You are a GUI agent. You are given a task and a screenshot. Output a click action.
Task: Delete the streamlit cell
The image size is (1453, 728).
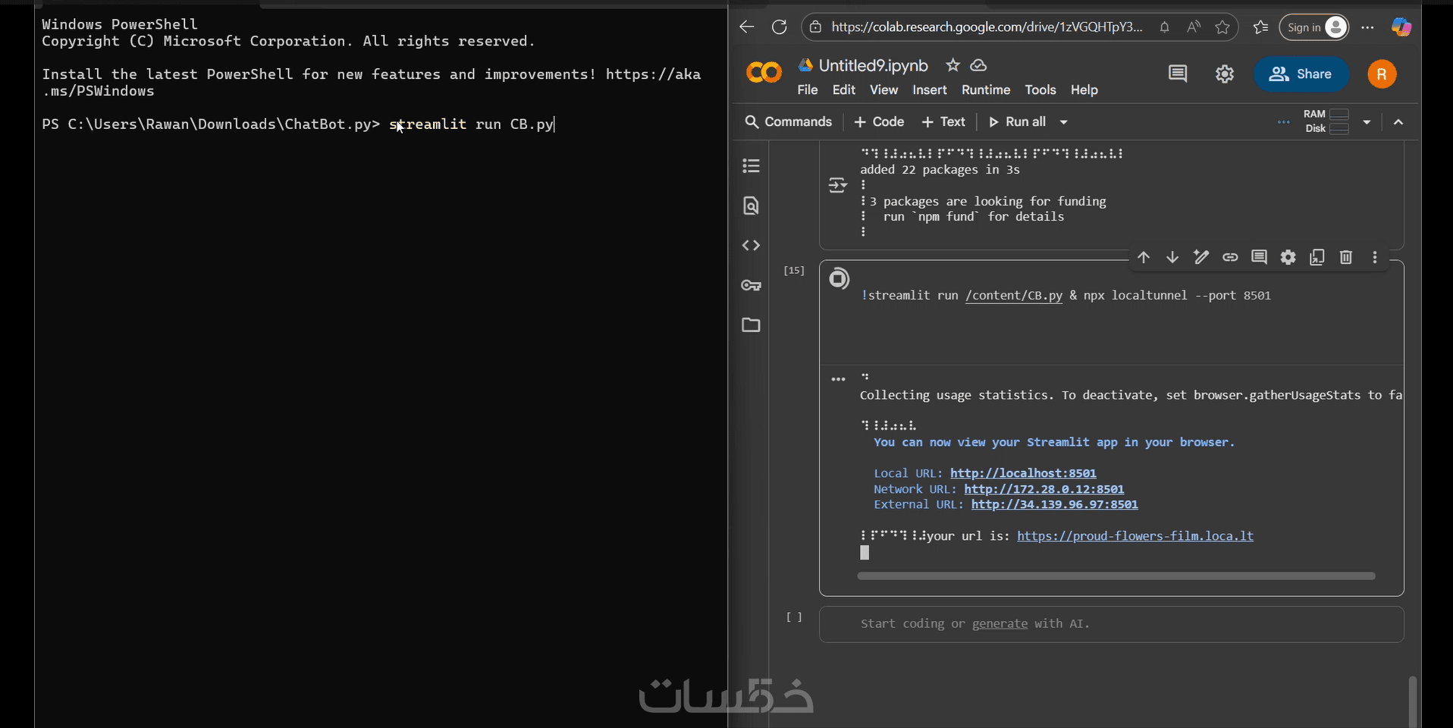tap(1346, 257)
